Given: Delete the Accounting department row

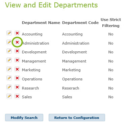Looking at the screenshot, I should tap(17, 33).
